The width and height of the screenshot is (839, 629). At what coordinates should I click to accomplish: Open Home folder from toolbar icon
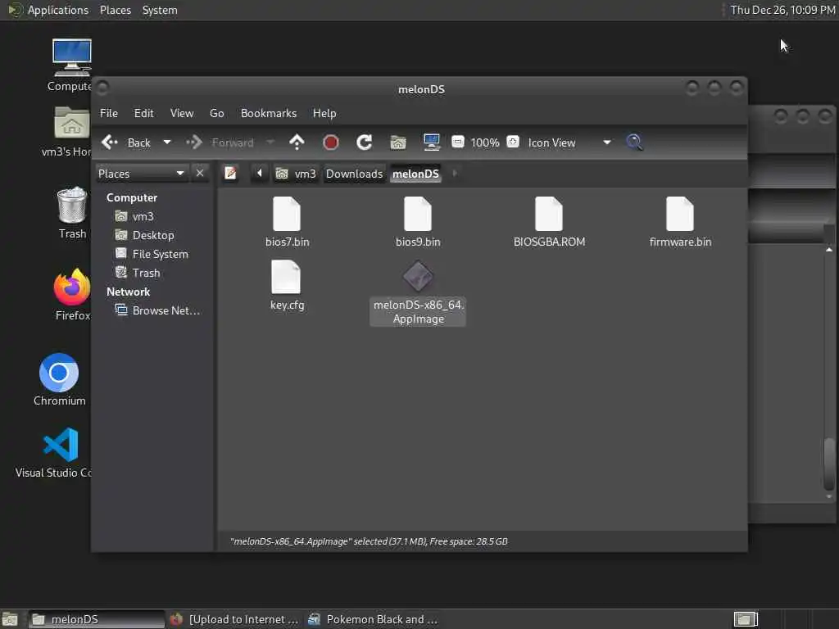point(398,143)
